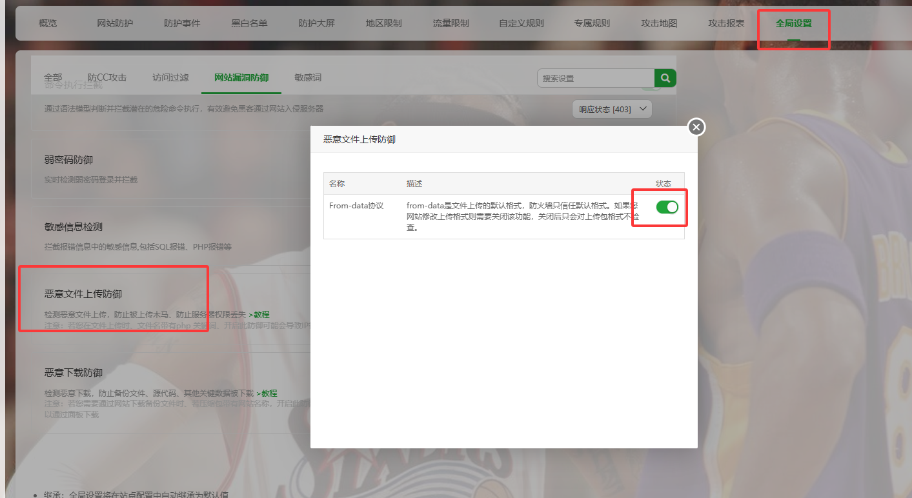Image resolution: width=912 pixels, height=498 pixels.
Task: Switch to the 敏感词 tab
Action: [308, 77]
